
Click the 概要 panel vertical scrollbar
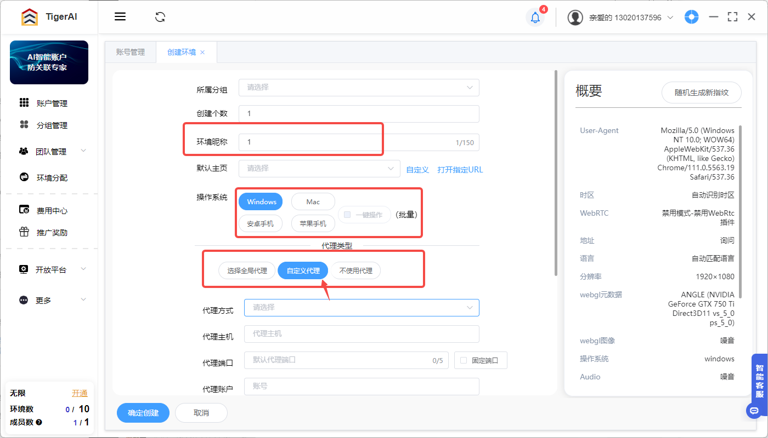pos(740,212)
